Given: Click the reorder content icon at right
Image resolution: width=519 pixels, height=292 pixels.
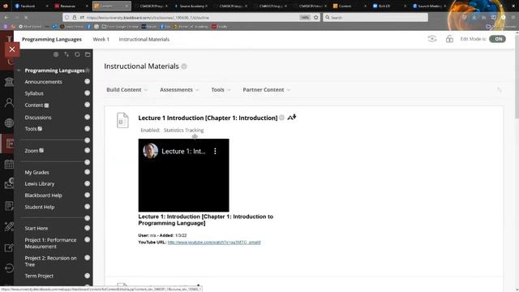Looking at the screenshot, I should (500, 90).
